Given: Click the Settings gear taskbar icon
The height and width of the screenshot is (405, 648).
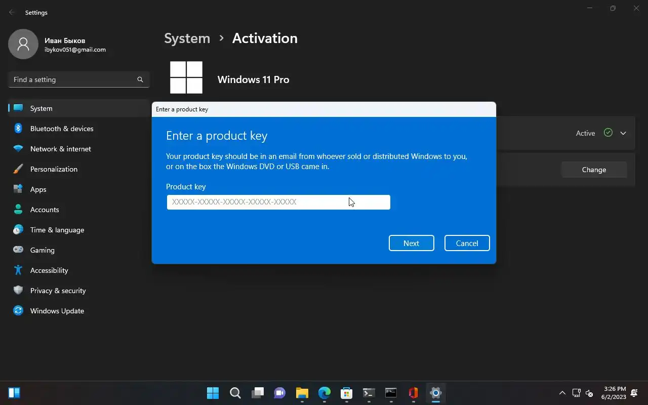Looking at the screenshot, I should (x=436, y=393).
